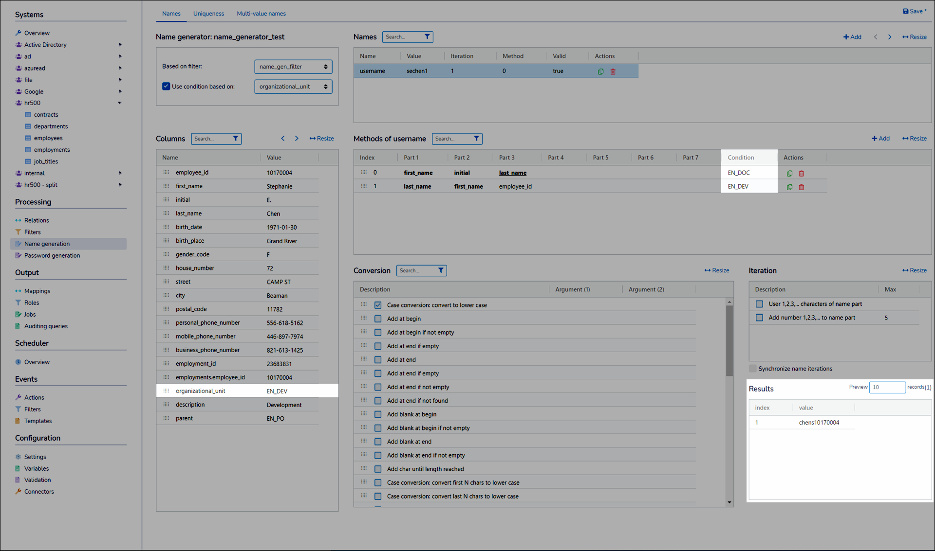Add a new method of username
This screenshot has width=935, height=551.
pyautogui.click(x=880, y=139)
